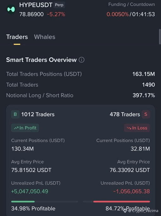The image size is (161, 216).
Task: Click the vertical scrollbar on right edge
Action: (x=160, y=37)
